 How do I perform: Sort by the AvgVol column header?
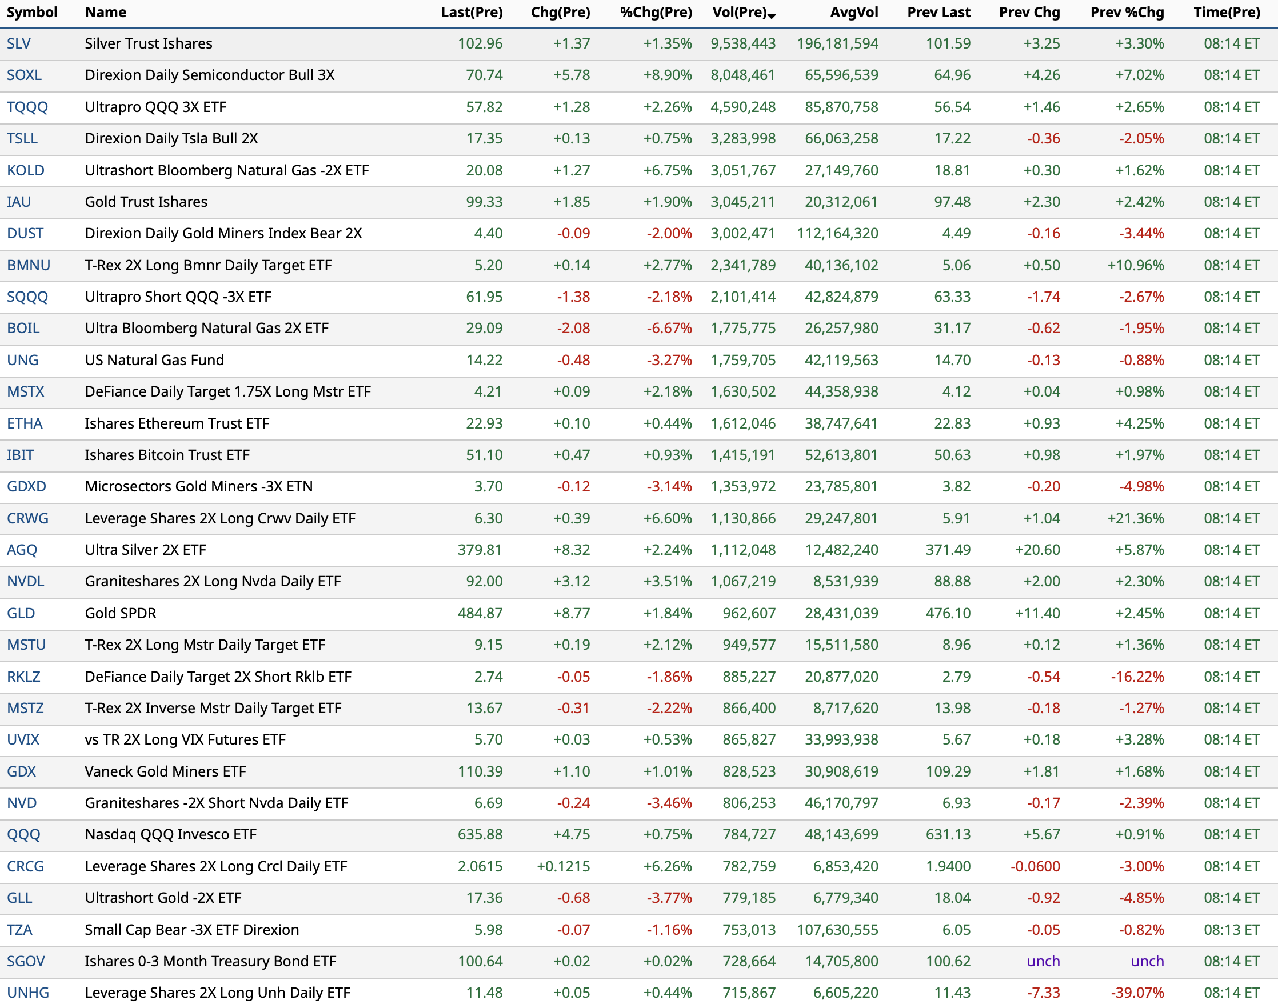(x=853, y=13)
